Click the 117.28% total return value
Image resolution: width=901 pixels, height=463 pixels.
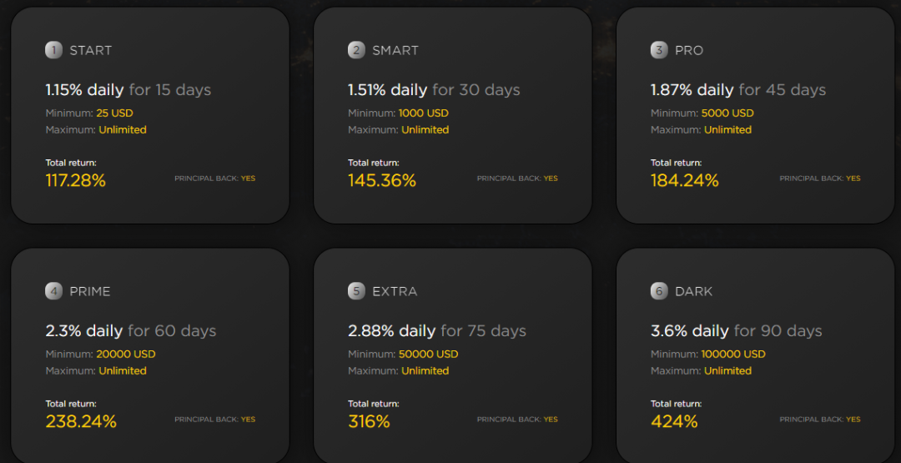[76, 180]
